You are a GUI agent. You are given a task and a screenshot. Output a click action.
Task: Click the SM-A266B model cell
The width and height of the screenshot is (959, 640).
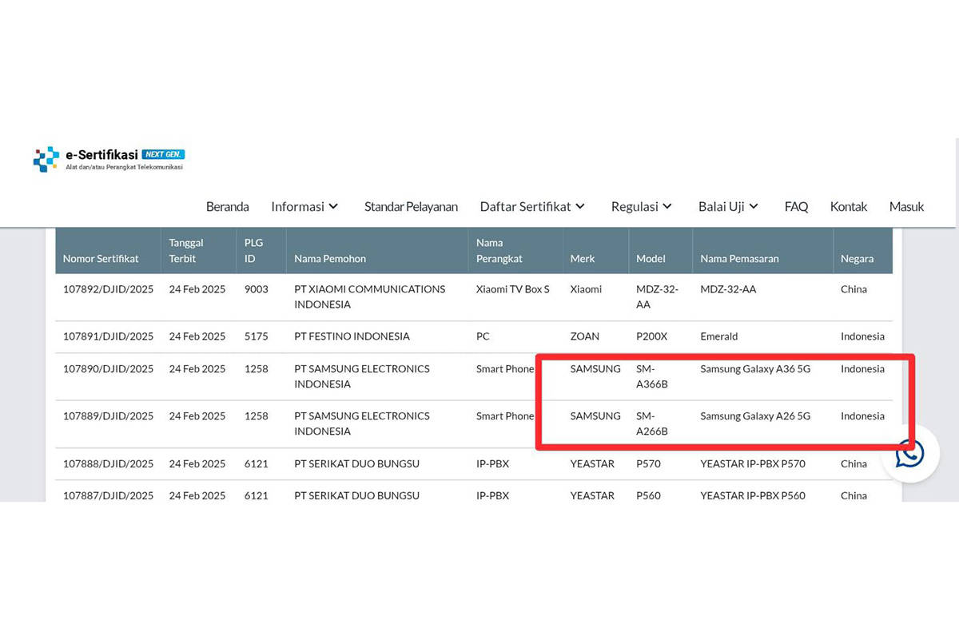tap(652, 423)
